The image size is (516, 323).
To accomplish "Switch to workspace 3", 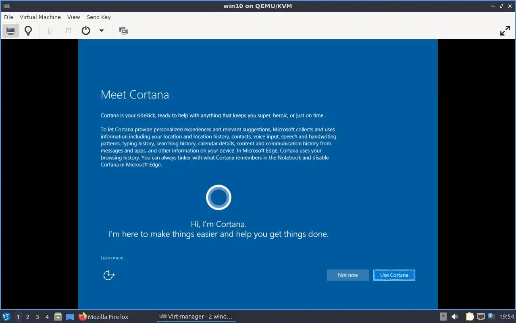I will point(37,317).
